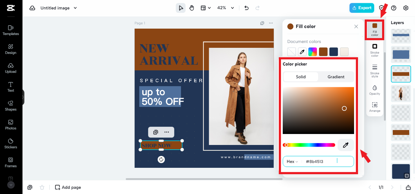Viewport: 415px width, 194px height.
Task: Open the Stickers panel
Action: coord(11,143)
